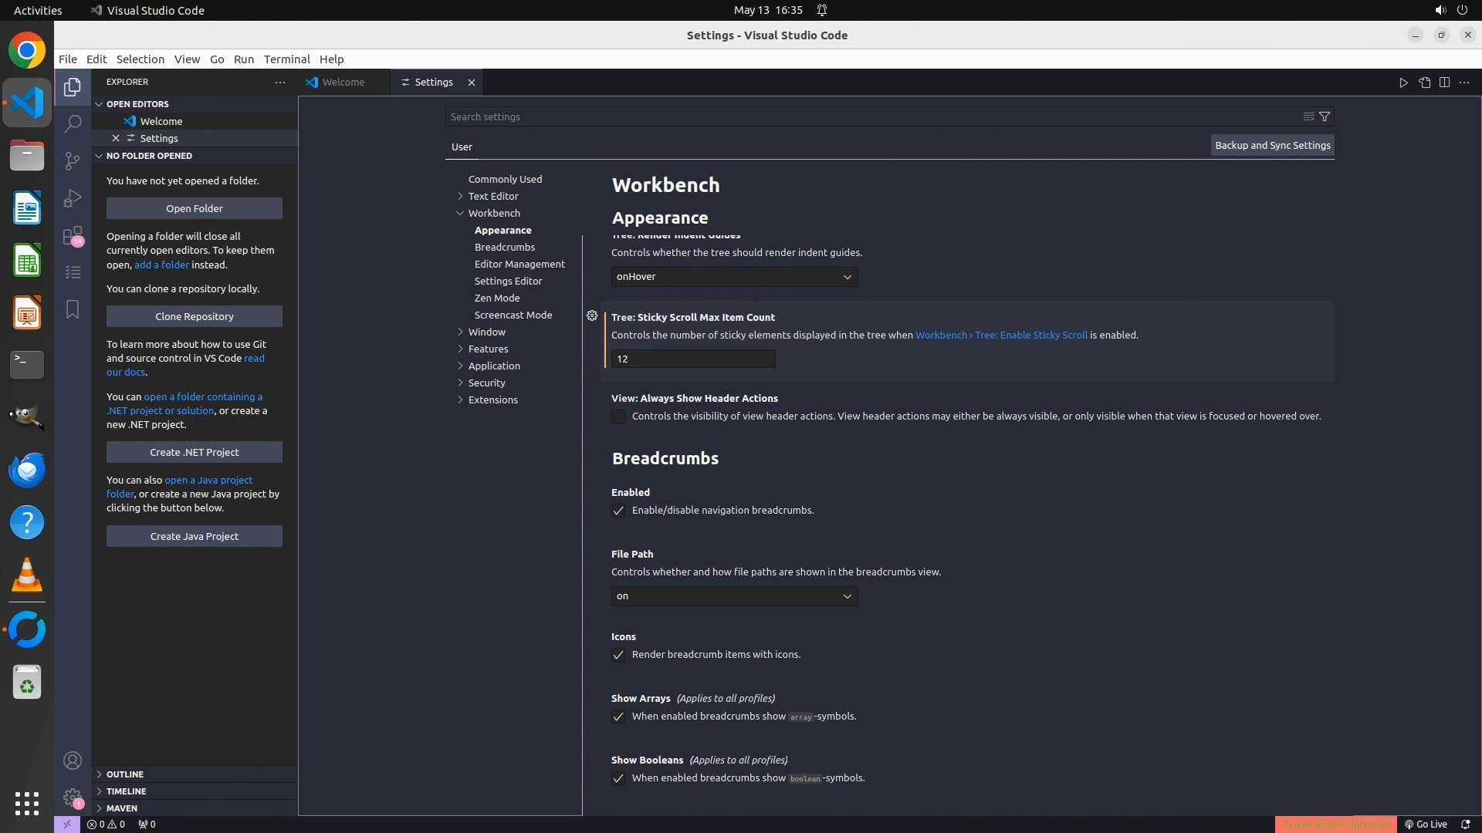Screen dimensions: 1482x833
Task: Click the Go Live status bar item
Action: [1426, 824]
